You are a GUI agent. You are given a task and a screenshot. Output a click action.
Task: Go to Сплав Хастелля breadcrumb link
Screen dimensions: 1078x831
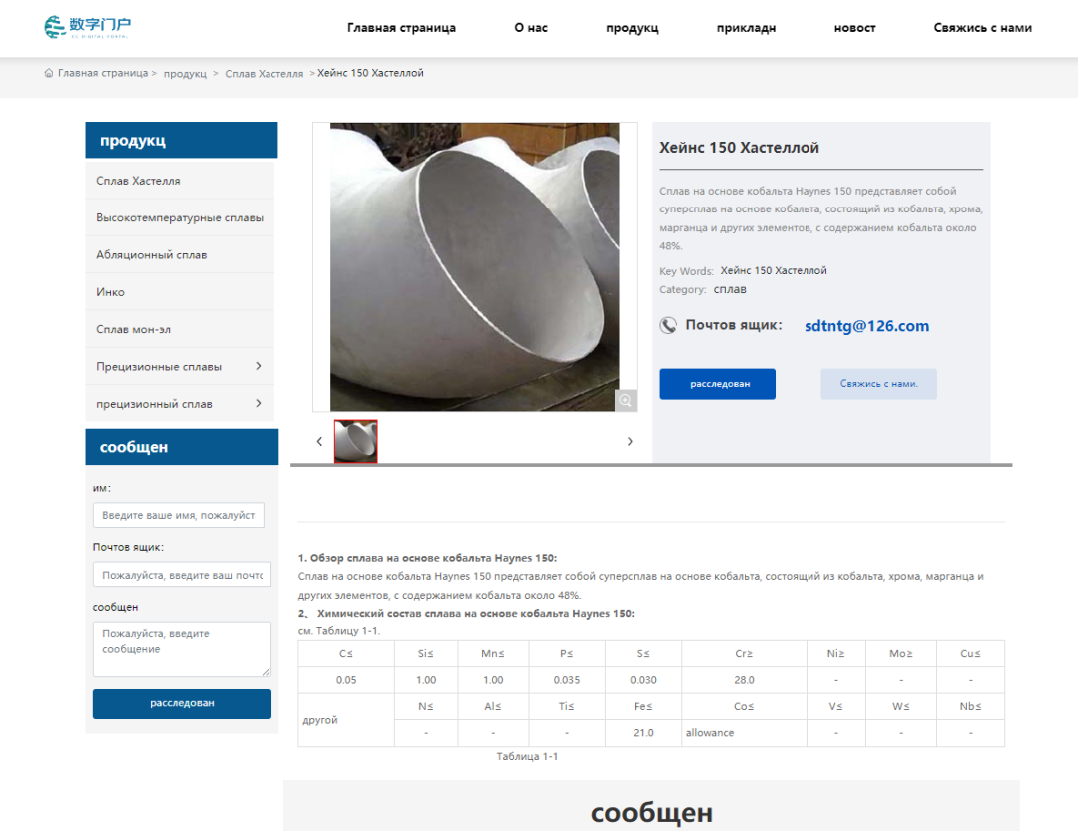point(264,74)
